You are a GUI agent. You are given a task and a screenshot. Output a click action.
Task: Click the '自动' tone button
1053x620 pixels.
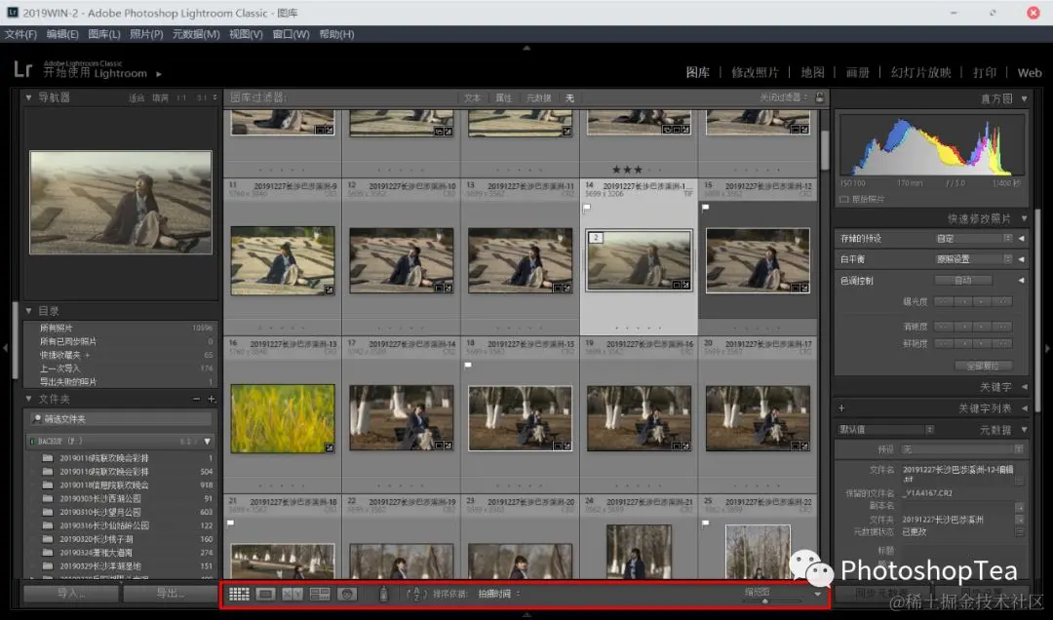[x=963, y=280]
